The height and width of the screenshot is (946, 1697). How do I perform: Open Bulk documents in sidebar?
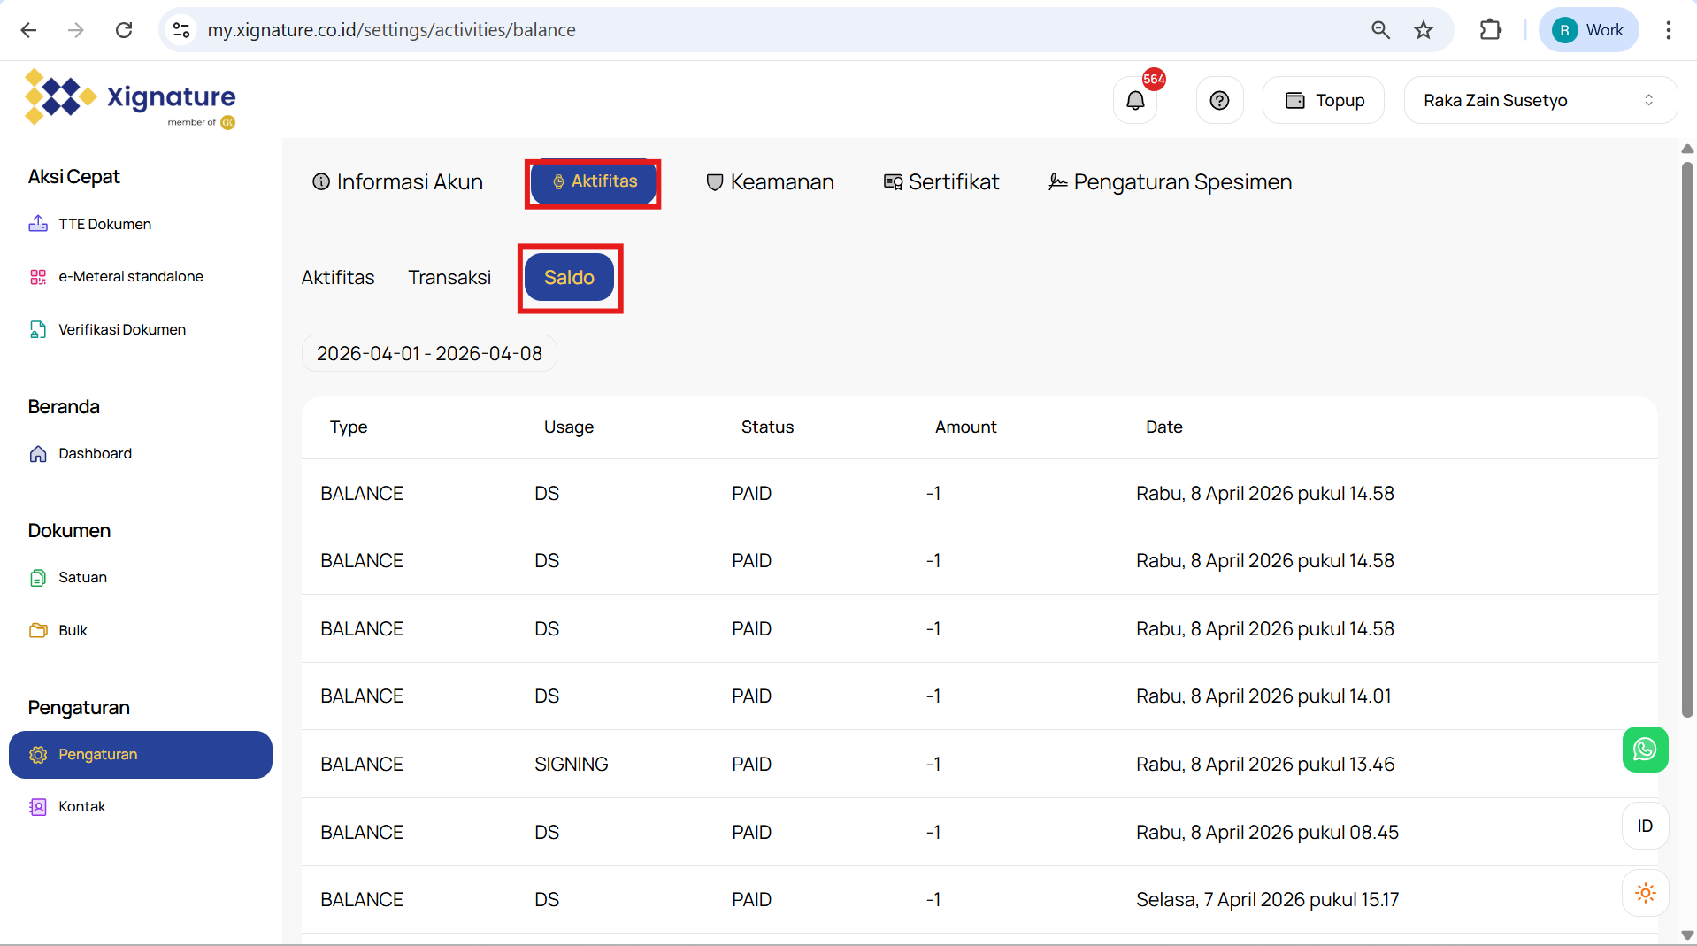point(73,630)
